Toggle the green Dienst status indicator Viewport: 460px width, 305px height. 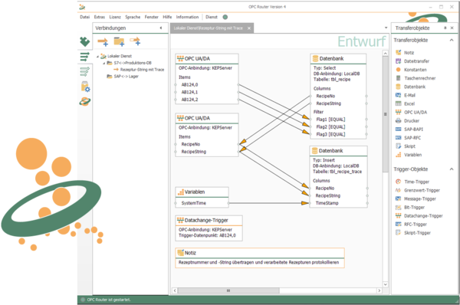(225, 17)
